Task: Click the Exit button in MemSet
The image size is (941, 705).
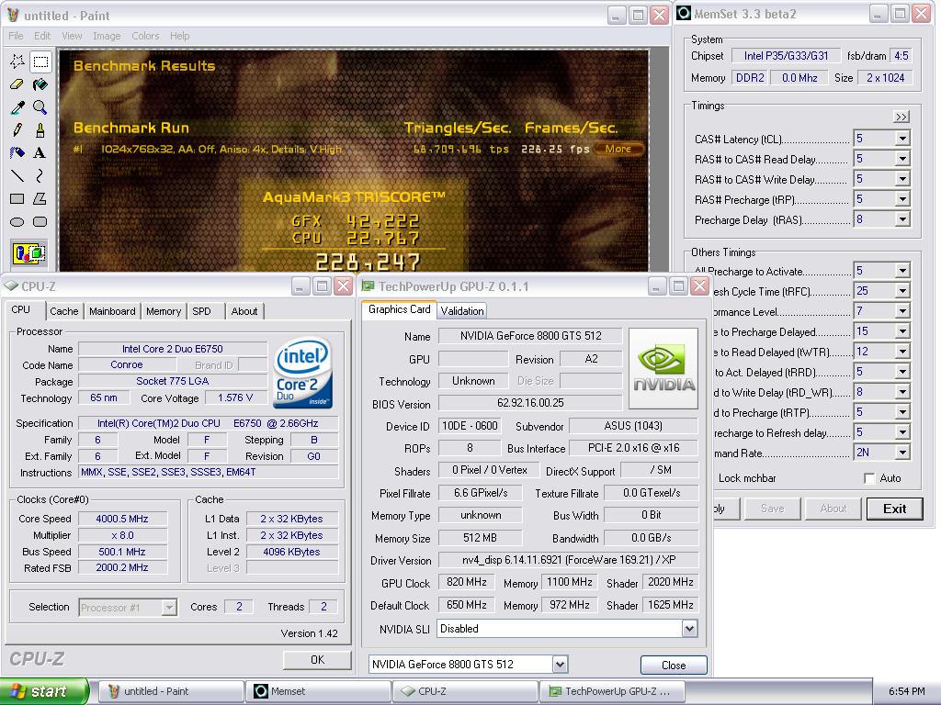Action: point(894,509)
